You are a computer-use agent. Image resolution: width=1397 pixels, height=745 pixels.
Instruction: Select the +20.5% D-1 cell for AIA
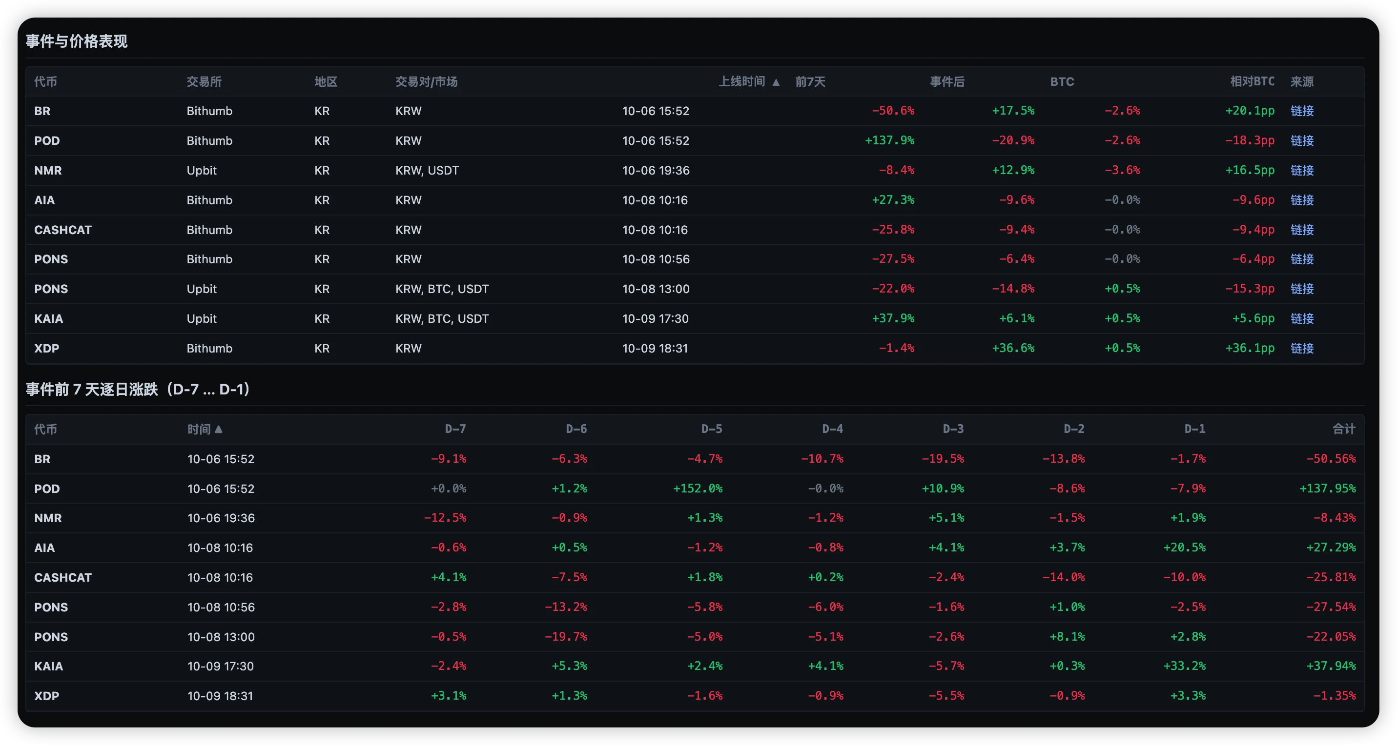1184,548
